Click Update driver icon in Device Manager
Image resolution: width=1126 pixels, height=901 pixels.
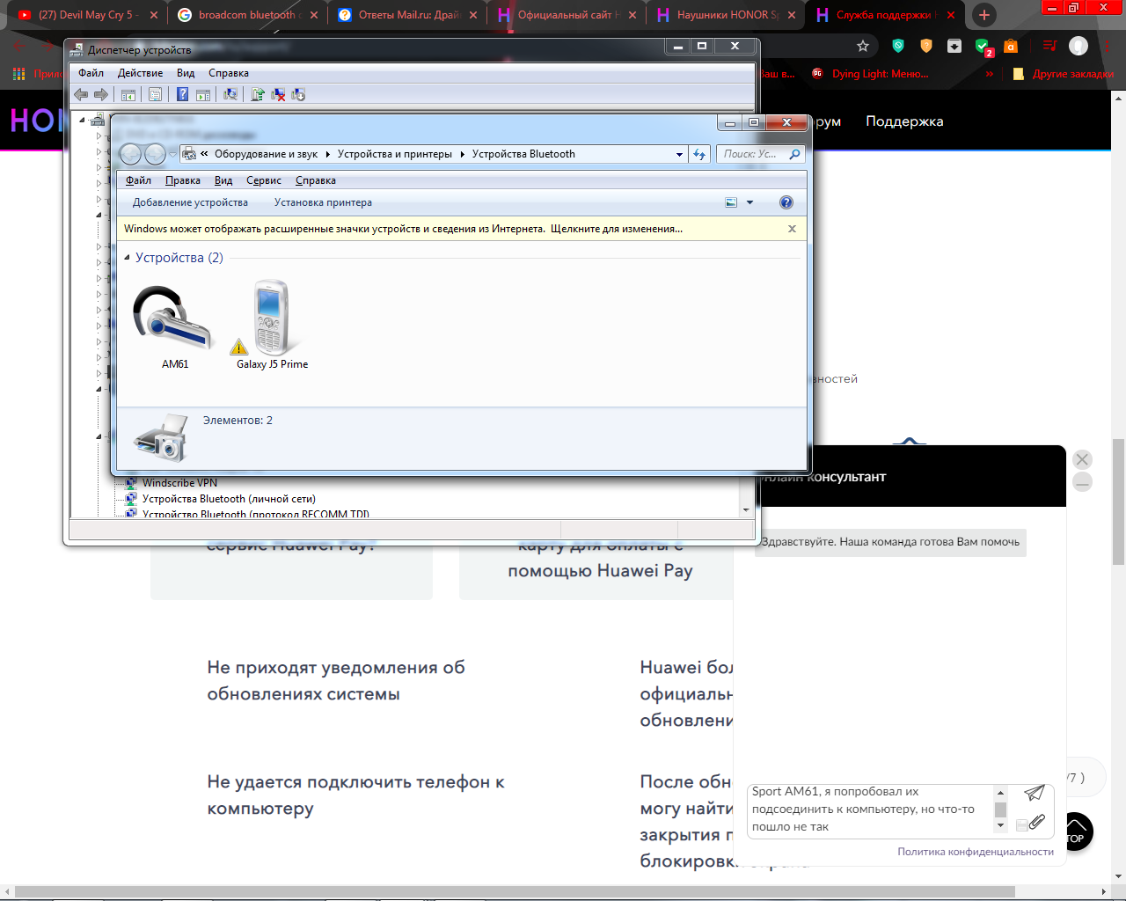(258, 94)
